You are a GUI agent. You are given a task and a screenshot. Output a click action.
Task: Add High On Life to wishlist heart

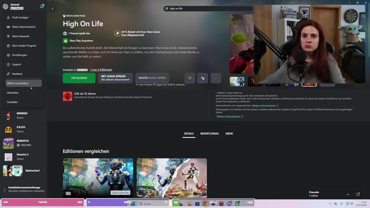tap(190, 78)
